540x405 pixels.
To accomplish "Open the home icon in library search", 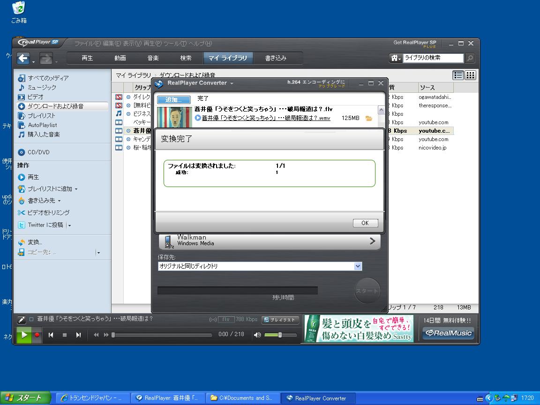I will click(395, 58).
